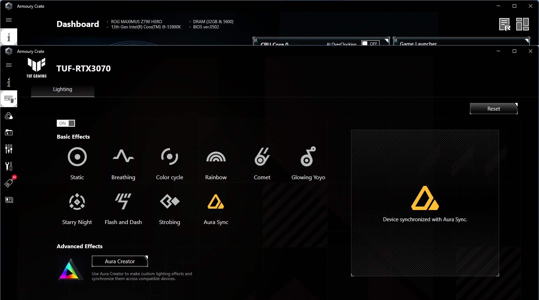Select the Breathing lighting effect
The height and width of the screenshot is (300, 539).
(123, 156)
